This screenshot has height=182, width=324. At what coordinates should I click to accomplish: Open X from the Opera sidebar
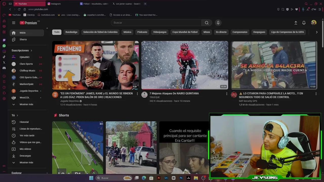4,62
